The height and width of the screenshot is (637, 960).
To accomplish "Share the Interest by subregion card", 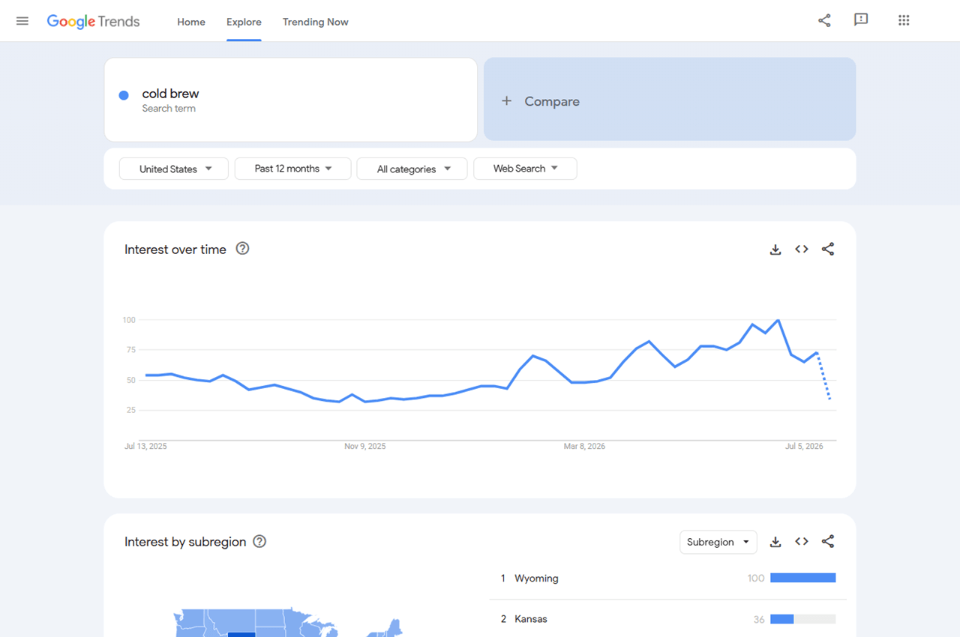I will click(x=828, y=542).
